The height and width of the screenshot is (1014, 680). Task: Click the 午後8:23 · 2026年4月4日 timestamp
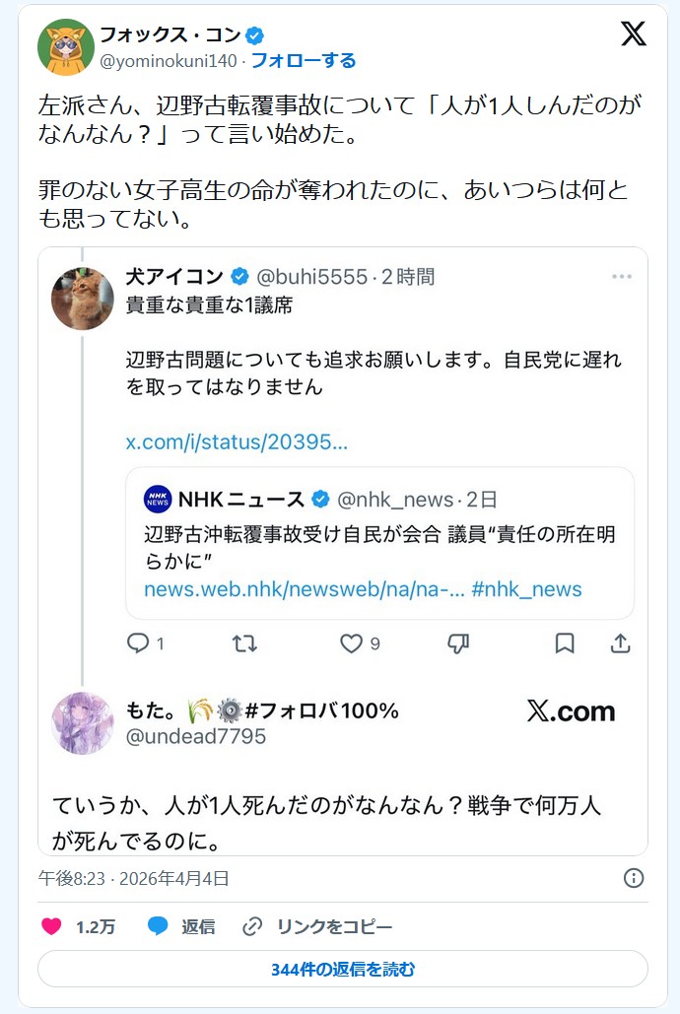point(133,878)
